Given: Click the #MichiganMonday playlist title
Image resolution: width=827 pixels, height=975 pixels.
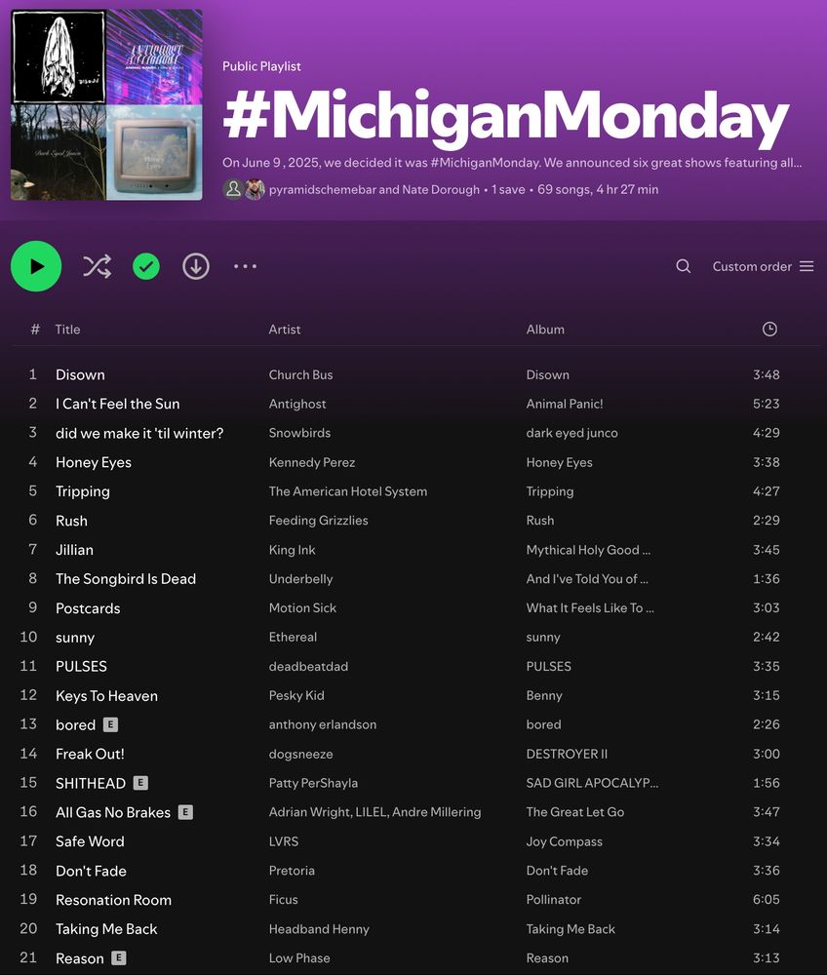Looking at the screenshot, I should (505, 116).
